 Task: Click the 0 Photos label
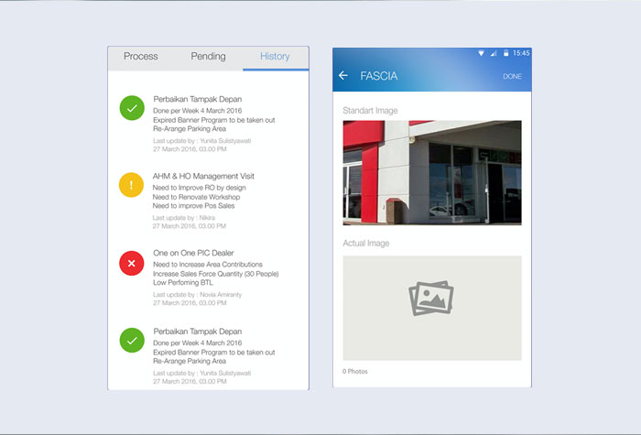tap(357, 371)
